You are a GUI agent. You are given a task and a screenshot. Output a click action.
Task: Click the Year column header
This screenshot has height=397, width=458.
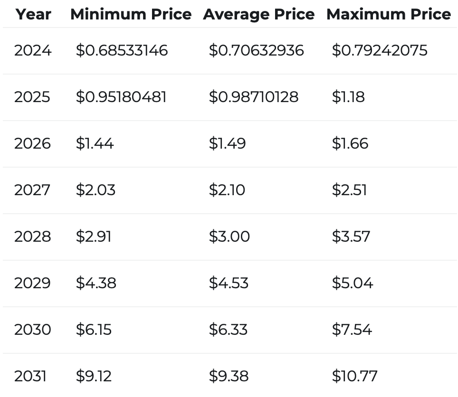tap(33, 14)
